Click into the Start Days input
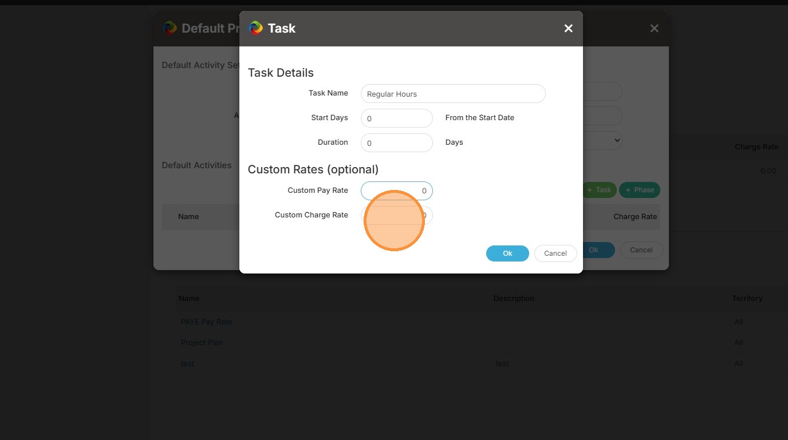This screenshot has width=788, height=440. point(396,118)
